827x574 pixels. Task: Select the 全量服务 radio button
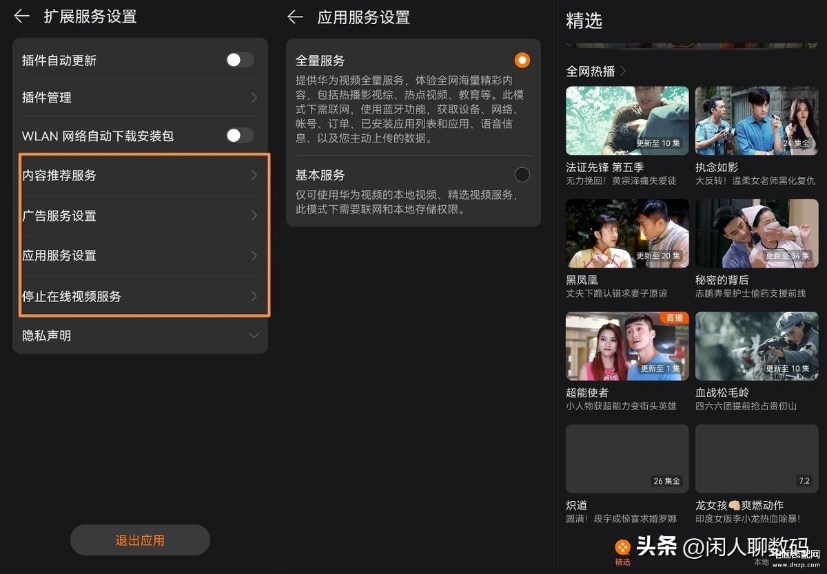tap(522, 61)
